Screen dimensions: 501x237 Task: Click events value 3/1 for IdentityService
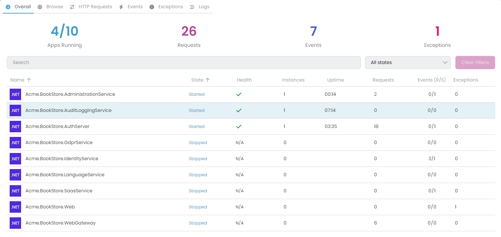(x=432, y=159)
